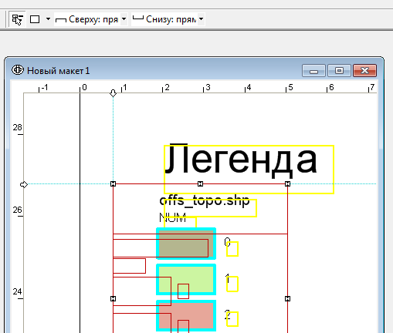Screen dimensions: 393x333
Task: Expand the 'Снизу: прям' bottom style dropdown
Action: point(201,19)
